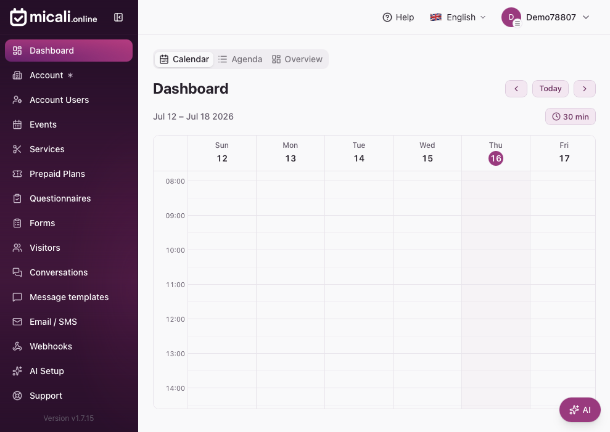Click the UK flag icon
The image size is (610, 432).
pos(435,17)
